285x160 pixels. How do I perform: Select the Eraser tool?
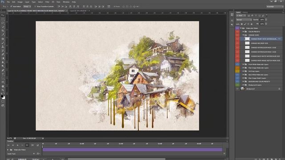(3, 54)
